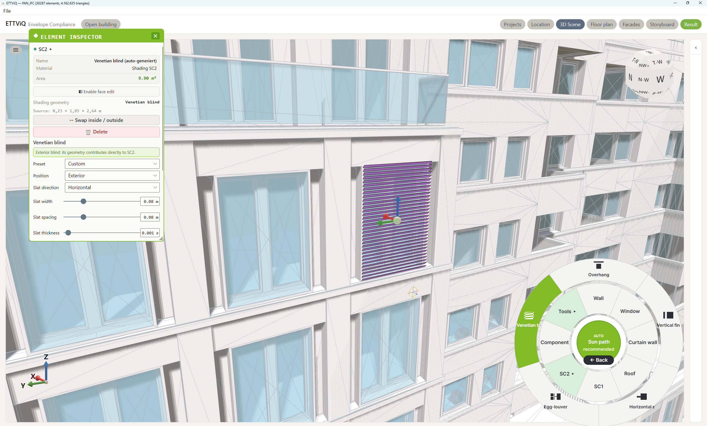Screen dimensions: 707x426
Task: Choose Curtain wall in radial menu
Action: 643,342
